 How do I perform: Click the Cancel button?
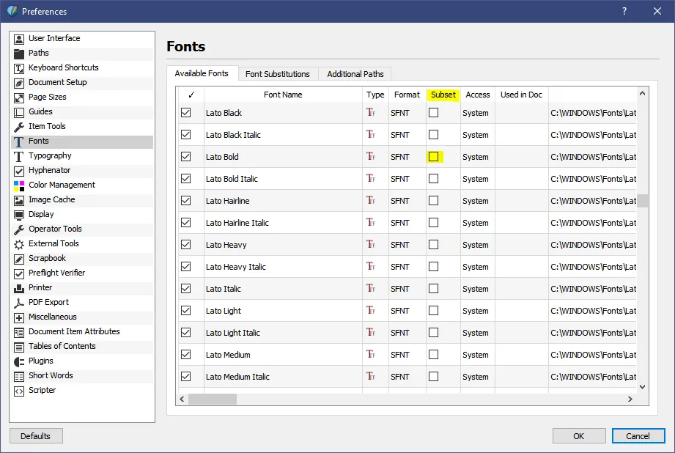point(638,436)
